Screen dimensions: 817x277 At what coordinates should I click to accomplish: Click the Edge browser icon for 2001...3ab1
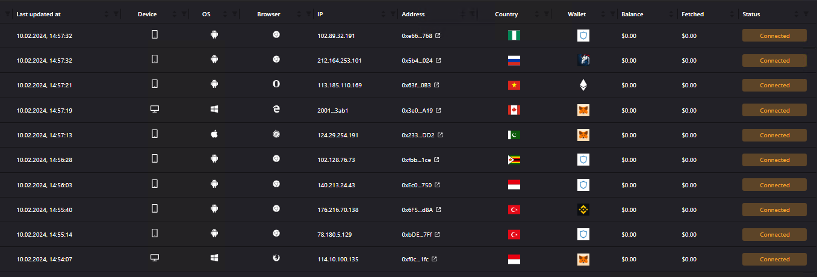276,110
